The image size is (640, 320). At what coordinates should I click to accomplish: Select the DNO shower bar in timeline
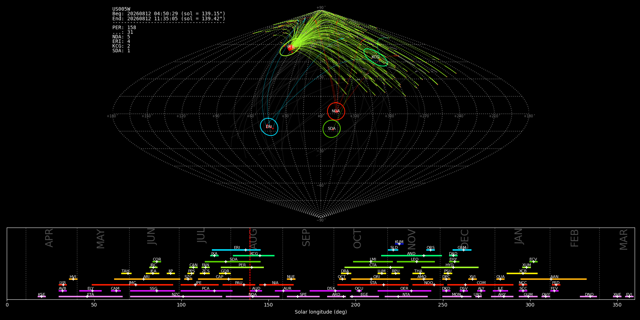(x=588, y=297)
